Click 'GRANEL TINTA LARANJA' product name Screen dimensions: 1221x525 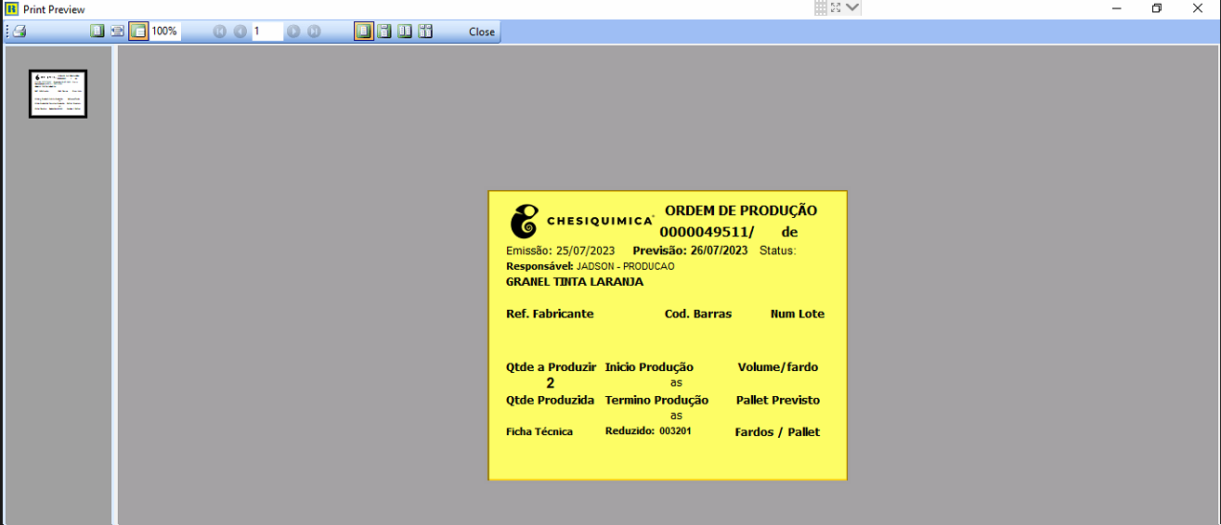[575, 282]
